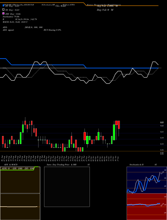Select the '50 Day - 0.21' legend label
Viewport: 167px width, 220px height.
[x=12, y=10]
